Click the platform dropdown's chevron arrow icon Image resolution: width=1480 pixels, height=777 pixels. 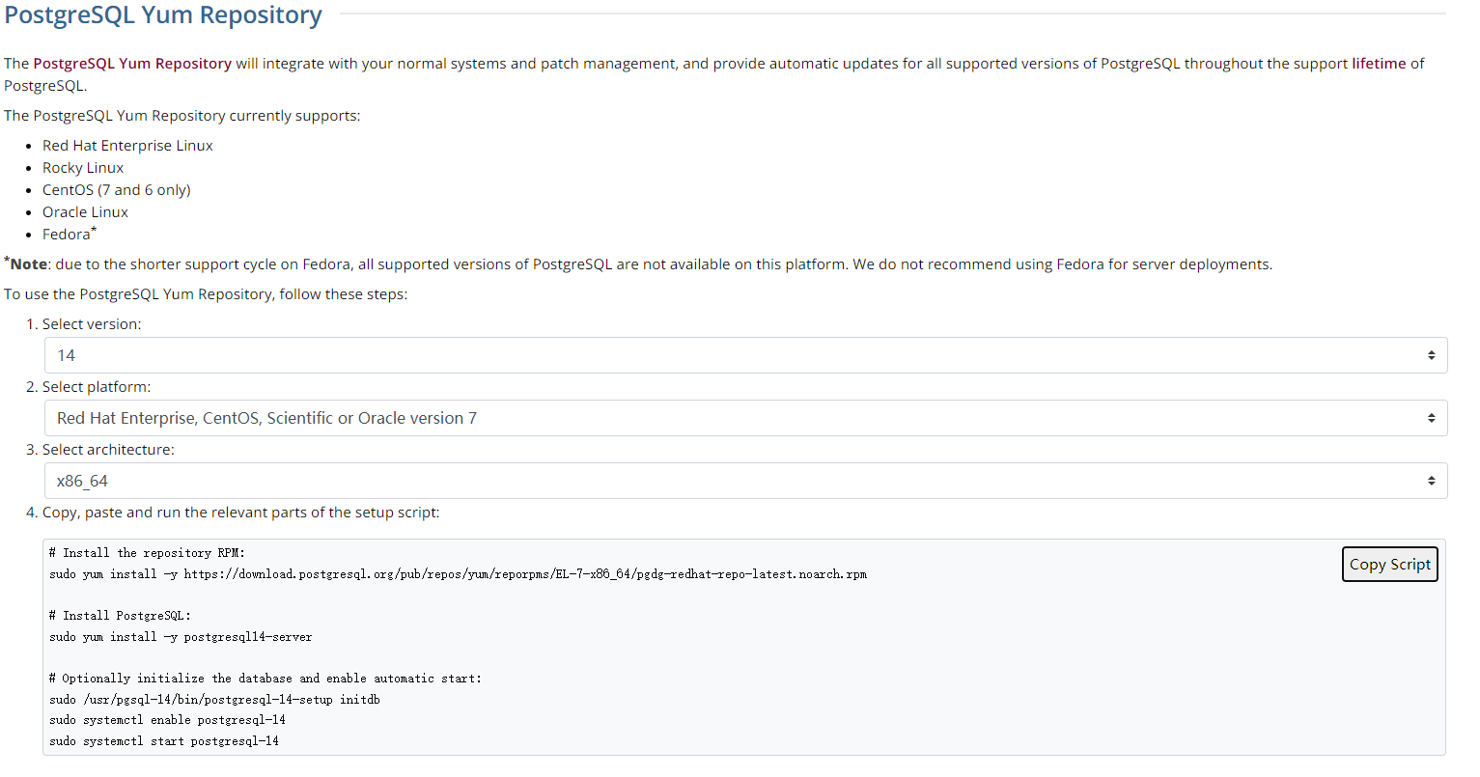(x=1433, y=417)
